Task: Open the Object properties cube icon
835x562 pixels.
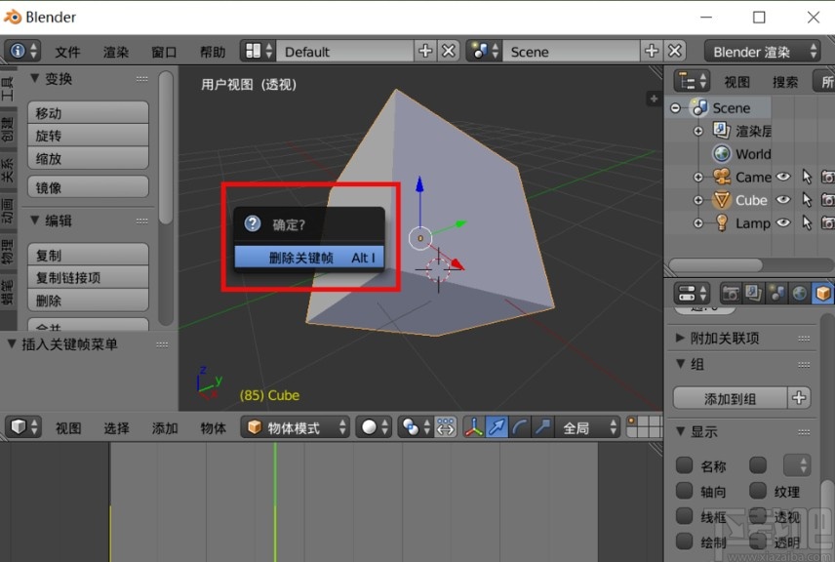Action: [x=822, y=293]
